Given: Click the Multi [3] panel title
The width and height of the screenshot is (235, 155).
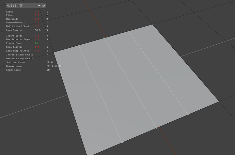Looking at the screenshot, I should click(15, 5).
